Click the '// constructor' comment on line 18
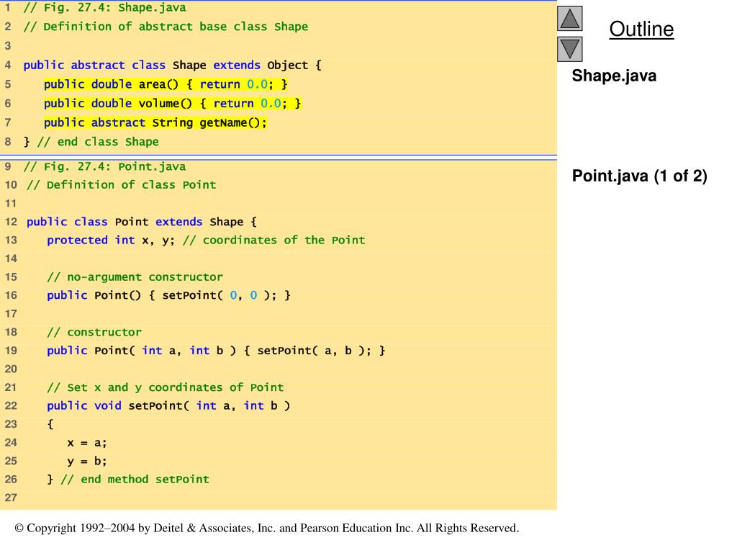 point(94,332)
